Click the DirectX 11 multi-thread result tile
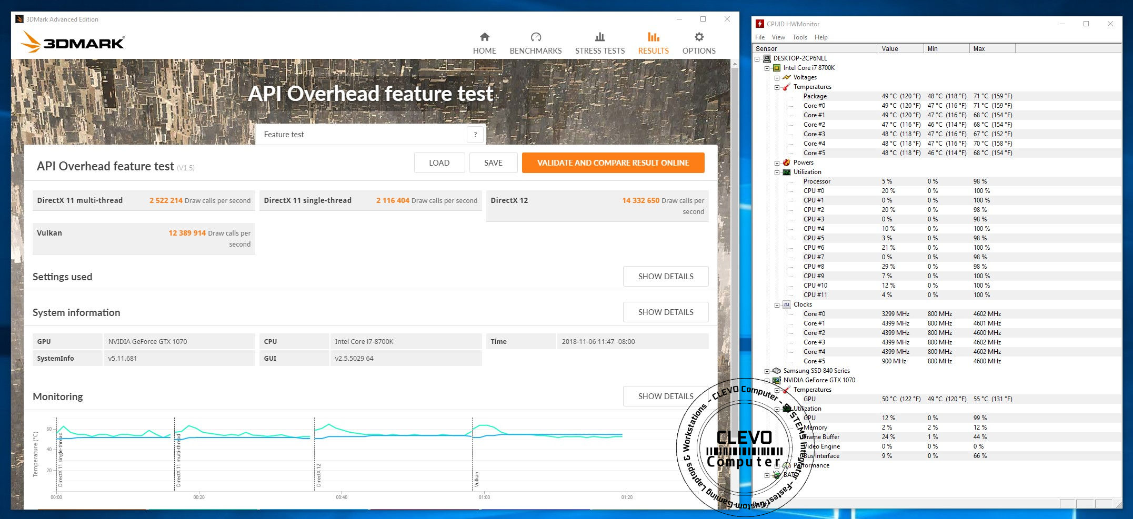1133x519 pixels. [x=144, y=200]
